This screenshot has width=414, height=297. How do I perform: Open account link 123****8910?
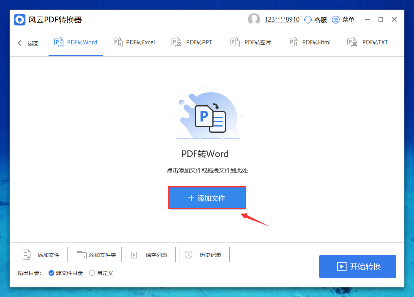click(282, 20)
